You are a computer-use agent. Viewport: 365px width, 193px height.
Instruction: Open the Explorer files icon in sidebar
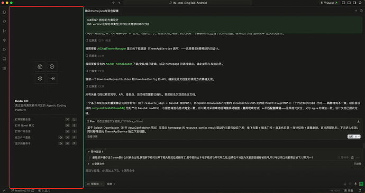(x=4, y=12)
